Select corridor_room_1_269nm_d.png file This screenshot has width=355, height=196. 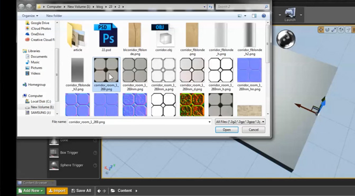pyautogui.click(x=192, y=70)
